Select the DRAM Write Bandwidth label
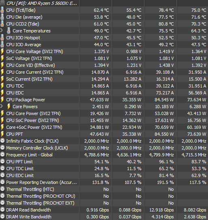Image resolution: width=208 pixels, height=220 pixels. 29,217
